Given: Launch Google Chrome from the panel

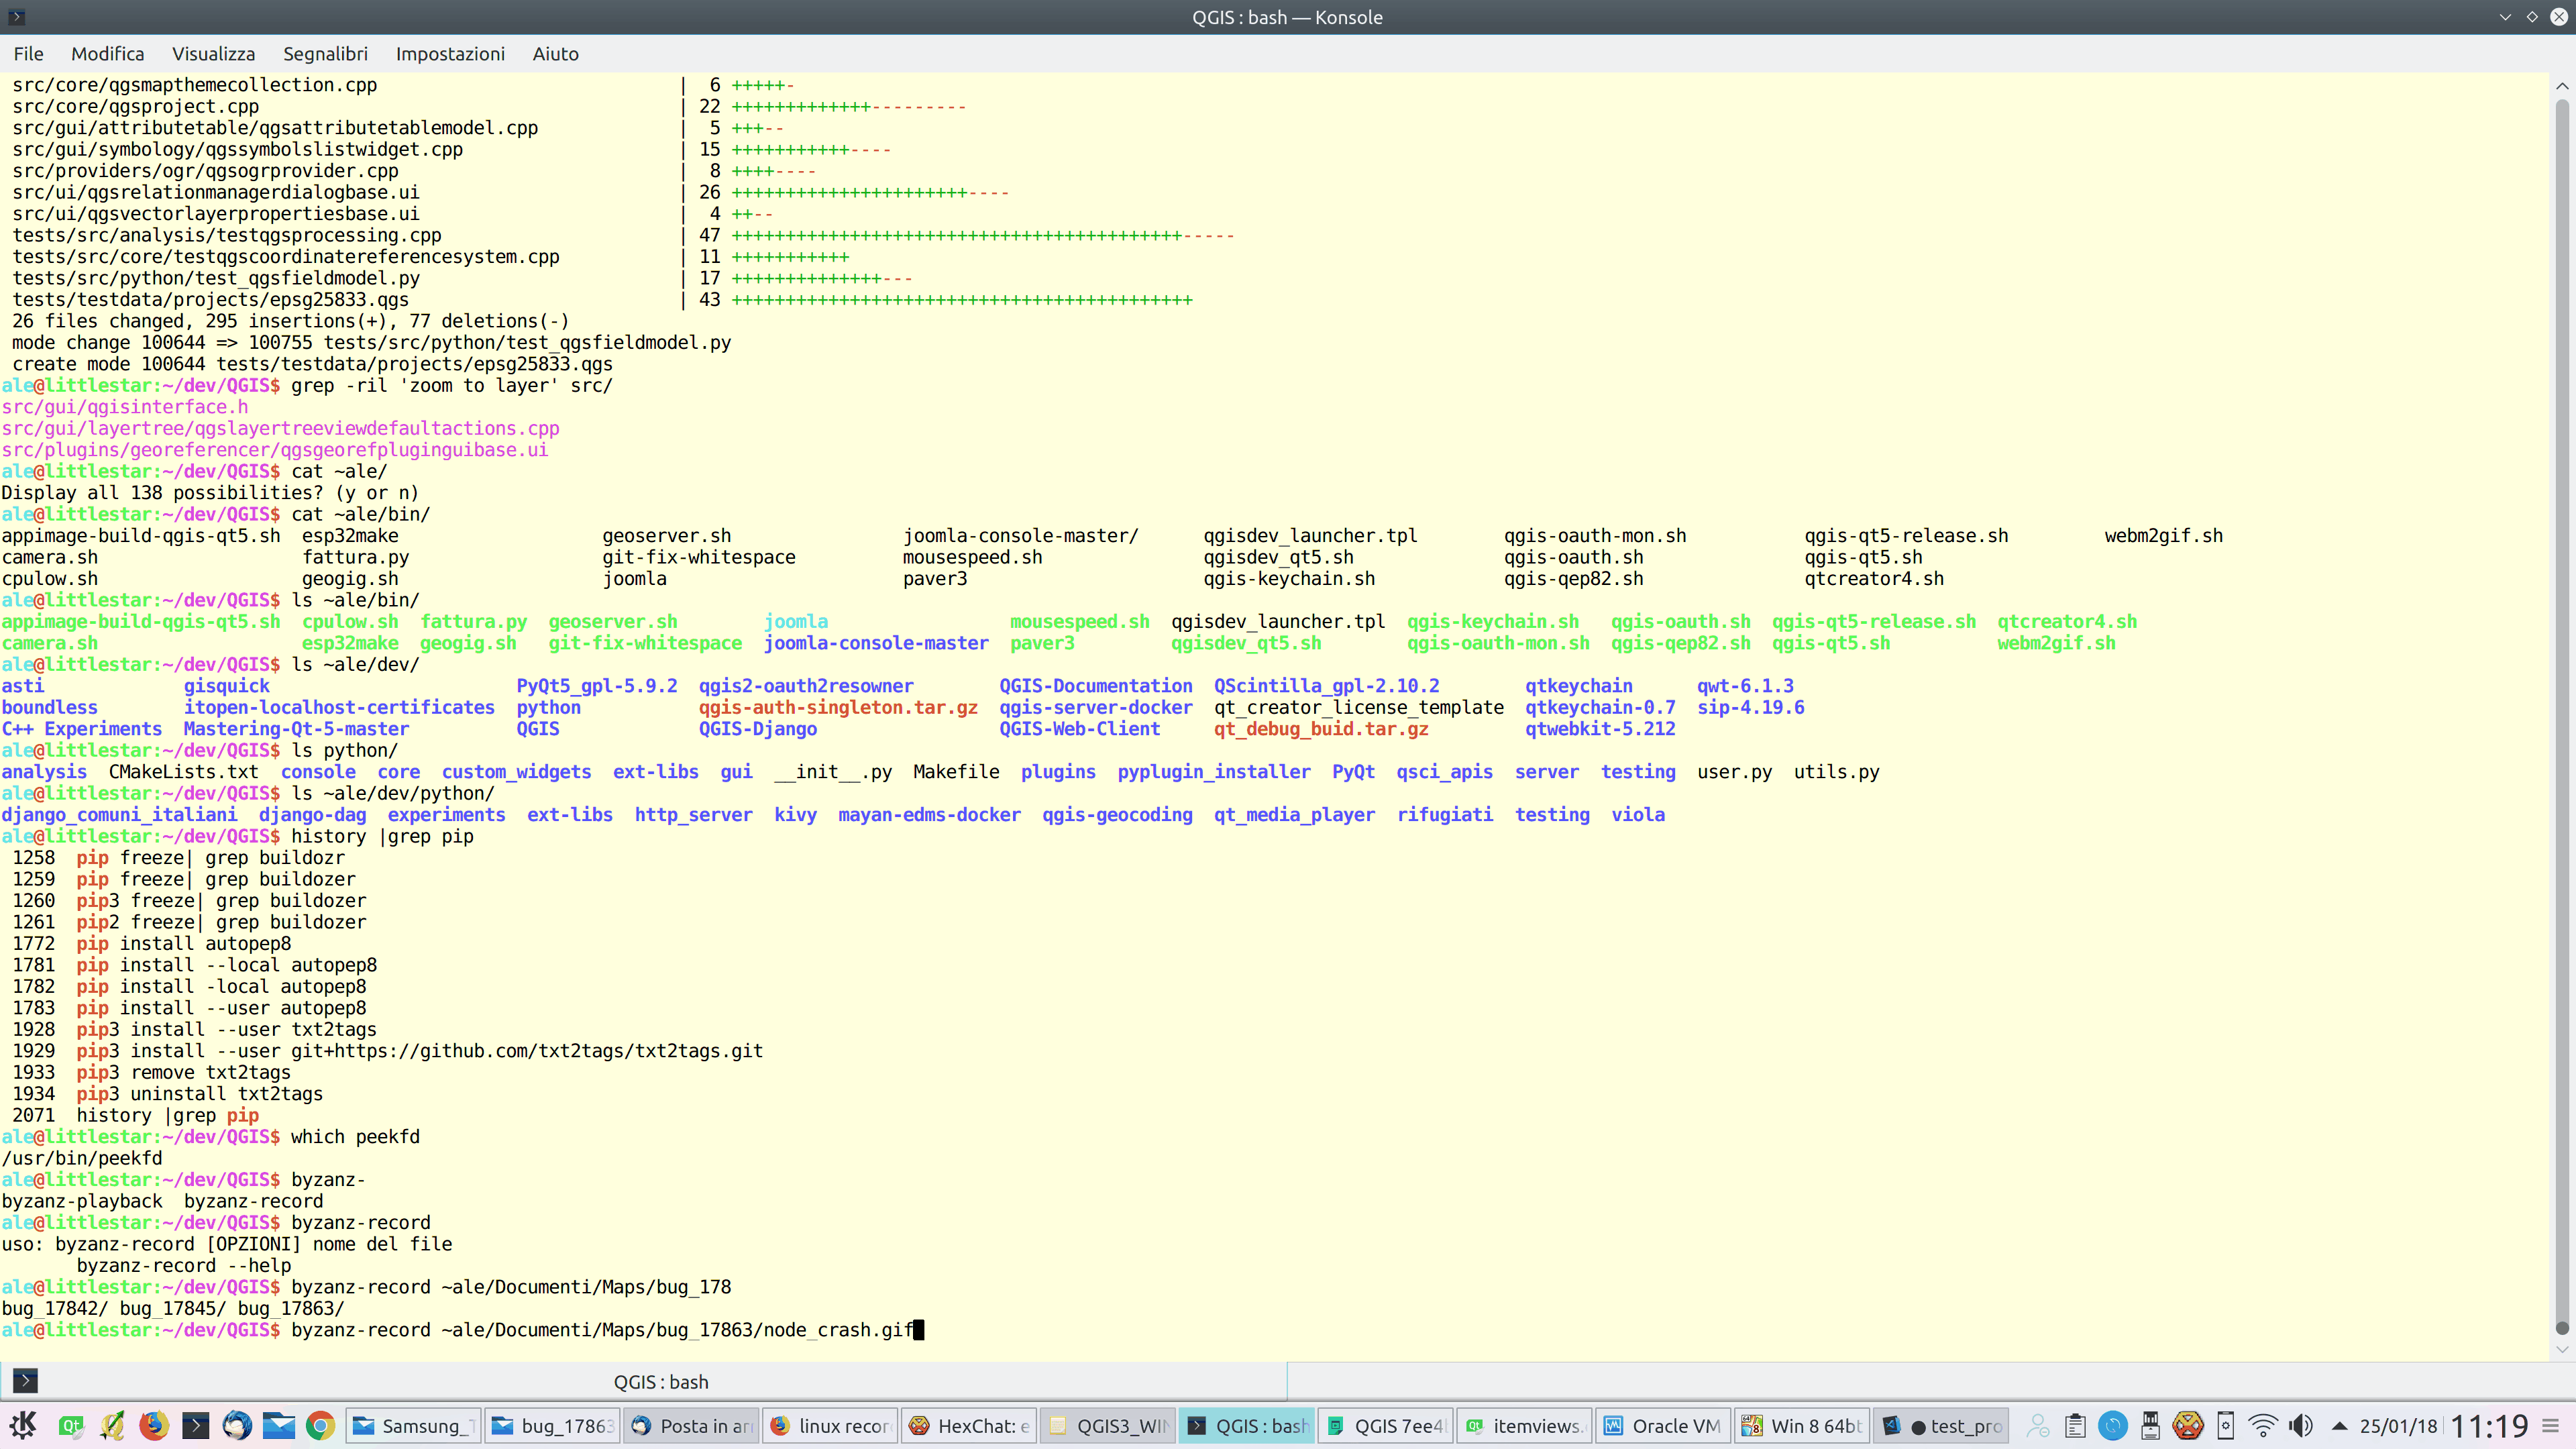Looking at the screenshot, I should 320,1425.
